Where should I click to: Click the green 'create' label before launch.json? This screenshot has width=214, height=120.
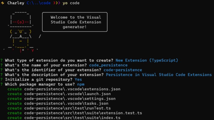14,94
